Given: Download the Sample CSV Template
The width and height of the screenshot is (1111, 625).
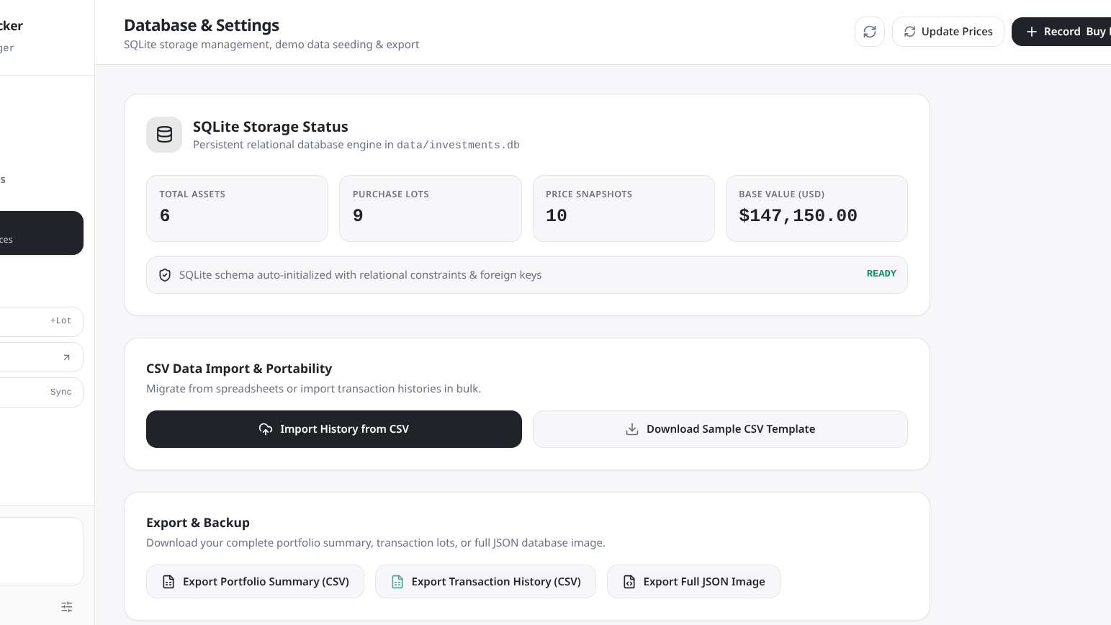Looking at the screenshot, I should pyautogui.click(x=720, y=429).
